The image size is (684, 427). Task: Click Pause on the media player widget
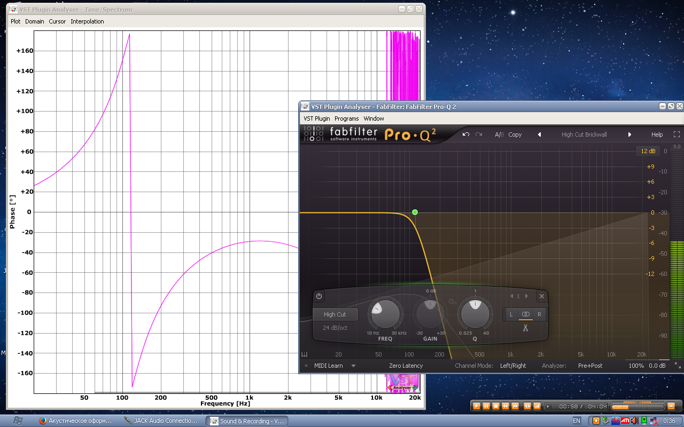(x=486, y=406)
